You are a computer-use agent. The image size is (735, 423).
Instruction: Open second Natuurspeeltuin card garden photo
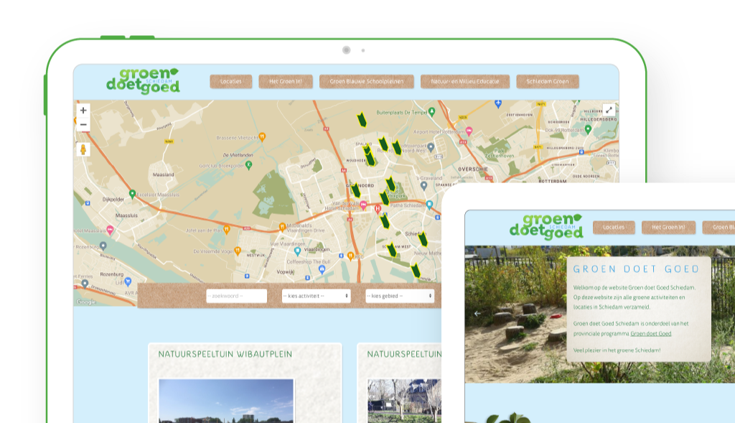tap(404, 401)
